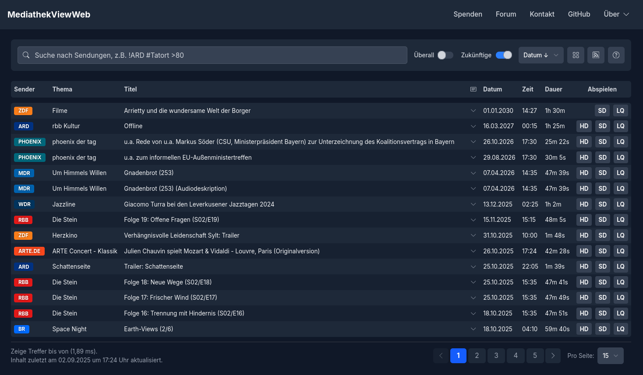
Task: Click the Sender column header
Action: tap(25, 89)
